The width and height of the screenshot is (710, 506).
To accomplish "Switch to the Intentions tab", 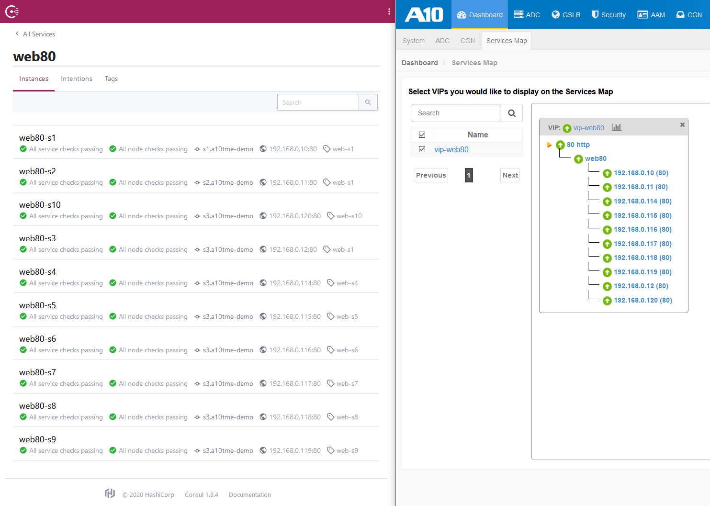I will (x=77, y=79).
